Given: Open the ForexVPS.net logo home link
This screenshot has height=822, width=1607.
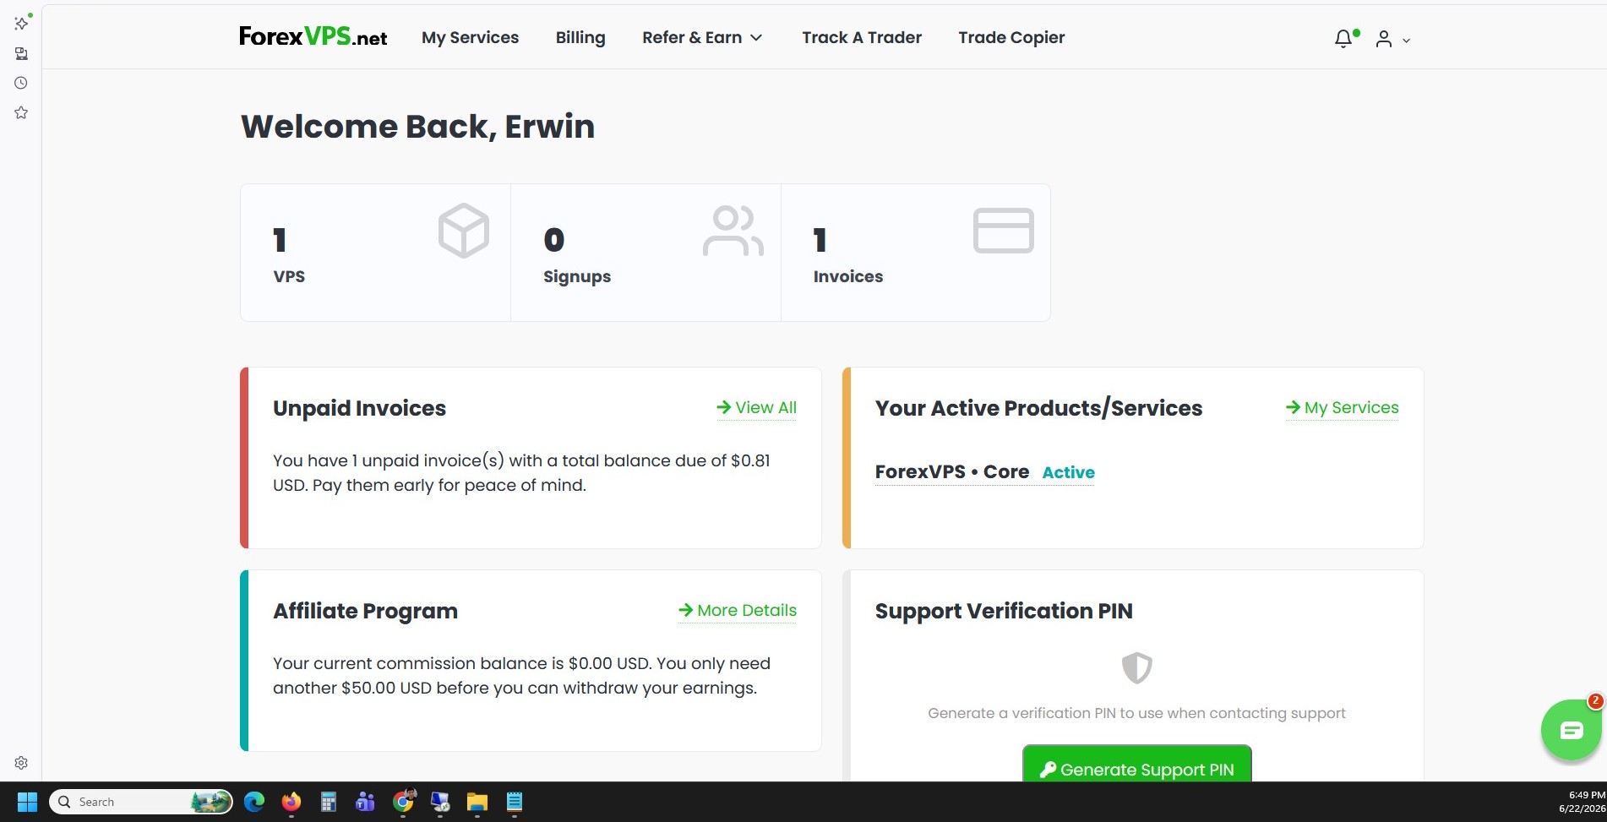Looking at the screenshot, I should click(x=313, y=36).
